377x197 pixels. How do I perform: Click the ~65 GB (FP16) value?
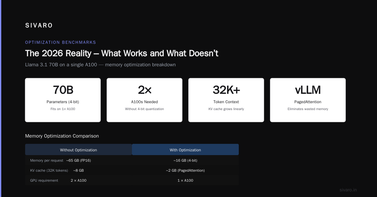(79, 160)
